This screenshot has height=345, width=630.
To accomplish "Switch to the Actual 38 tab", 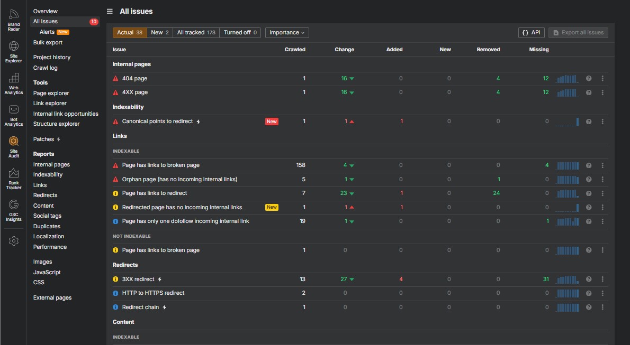I will click(129, 33).
